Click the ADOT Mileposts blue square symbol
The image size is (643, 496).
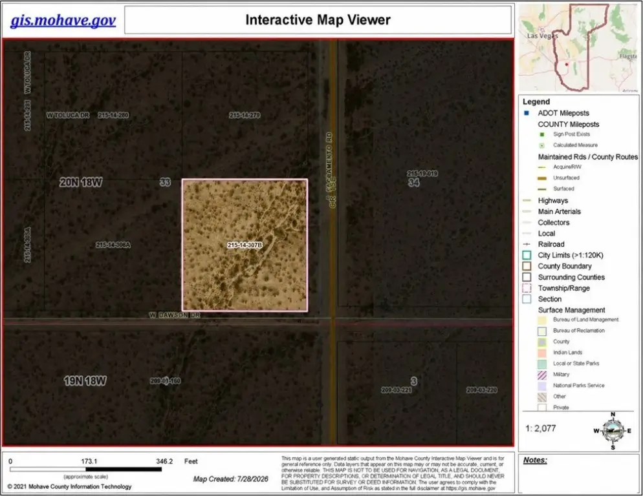click(527, 113)
